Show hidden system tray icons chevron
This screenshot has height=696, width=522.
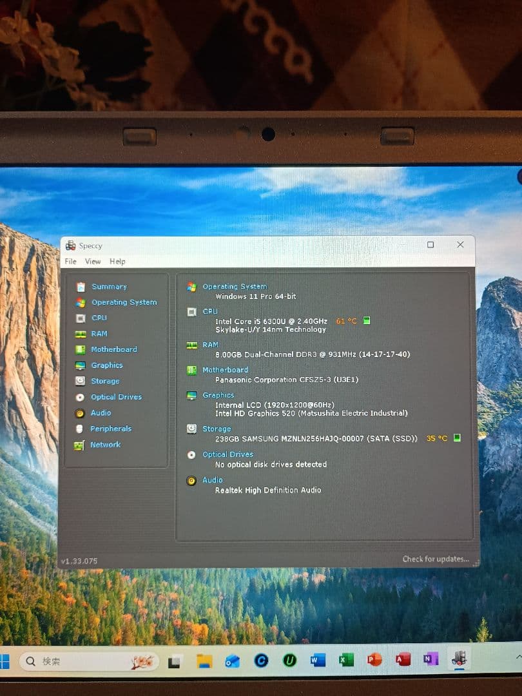(x=518, y=657)
